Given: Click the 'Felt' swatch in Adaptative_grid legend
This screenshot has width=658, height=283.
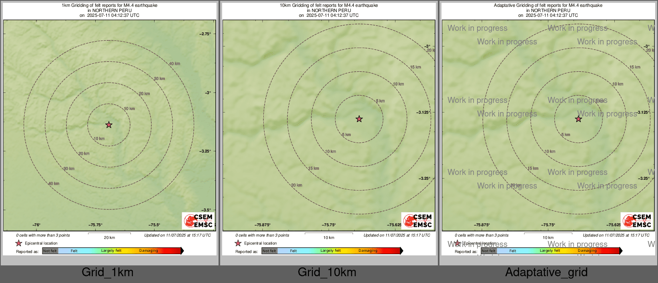Looking at the screenshot, I should point(513,251).
